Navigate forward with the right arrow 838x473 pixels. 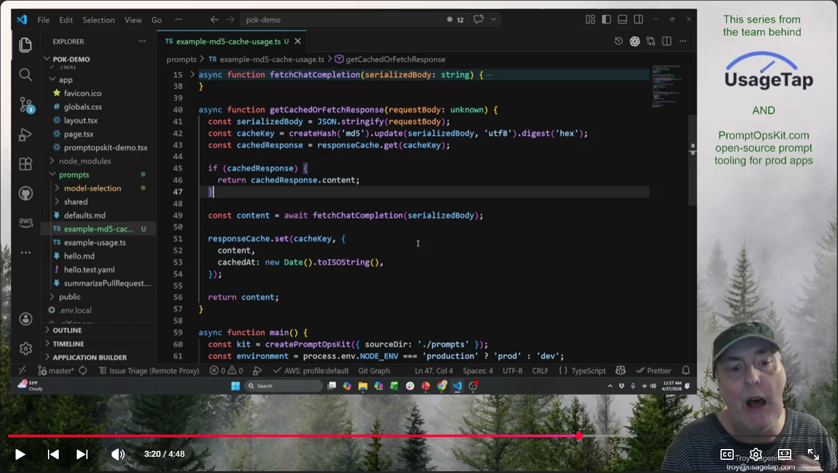click(230, 19)
